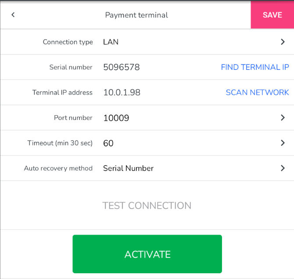Select the port number value 10009

(x=116, y=118)
